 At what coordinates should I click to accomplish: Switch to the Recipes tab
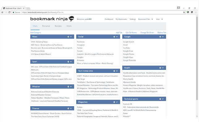58,26
